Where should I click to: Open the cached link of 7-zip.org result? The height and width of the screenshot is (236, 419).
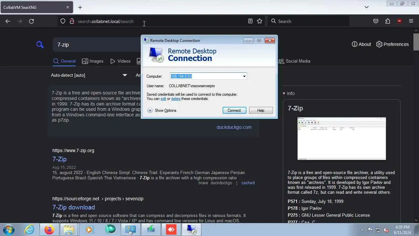click(x=248, y=183)
